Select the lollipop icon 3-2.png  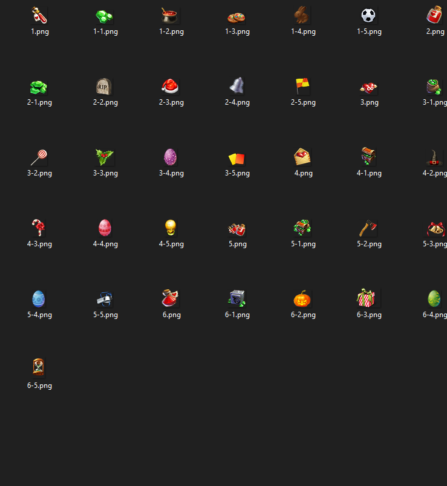click(39, 157)
